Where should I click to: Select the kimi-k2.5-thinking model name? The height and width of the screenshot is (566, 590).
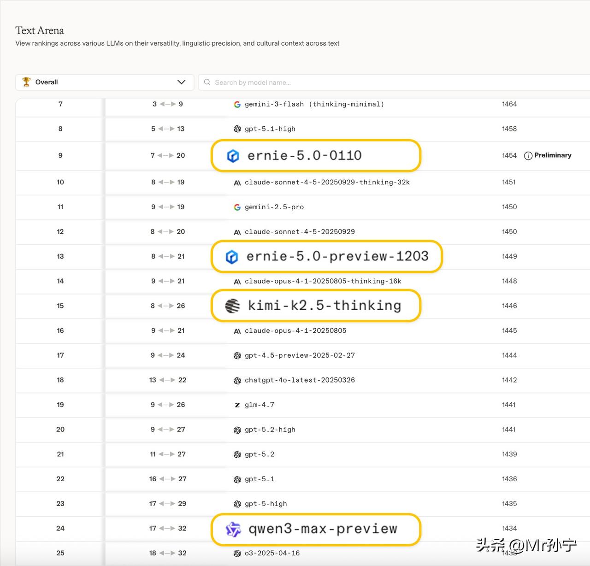(x=324, y=306)
